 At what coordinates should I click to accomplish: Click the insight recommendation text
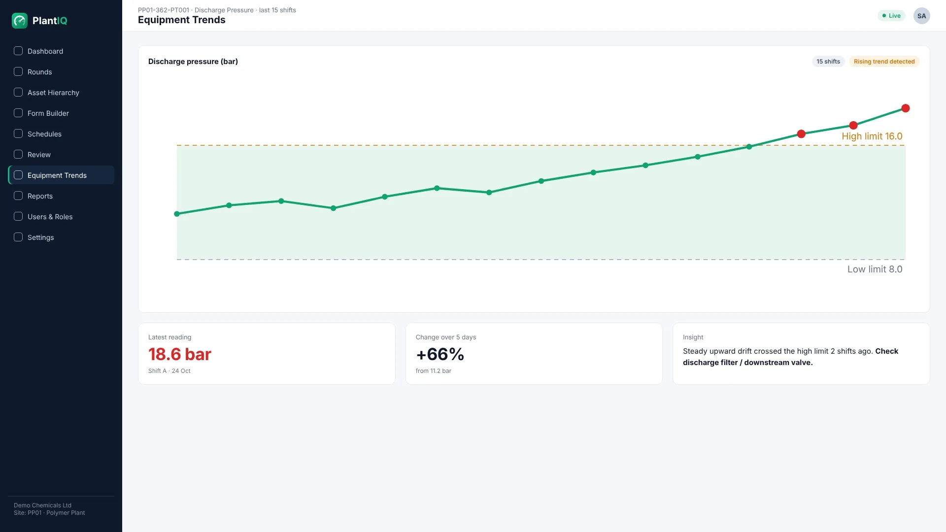(790, 357)
